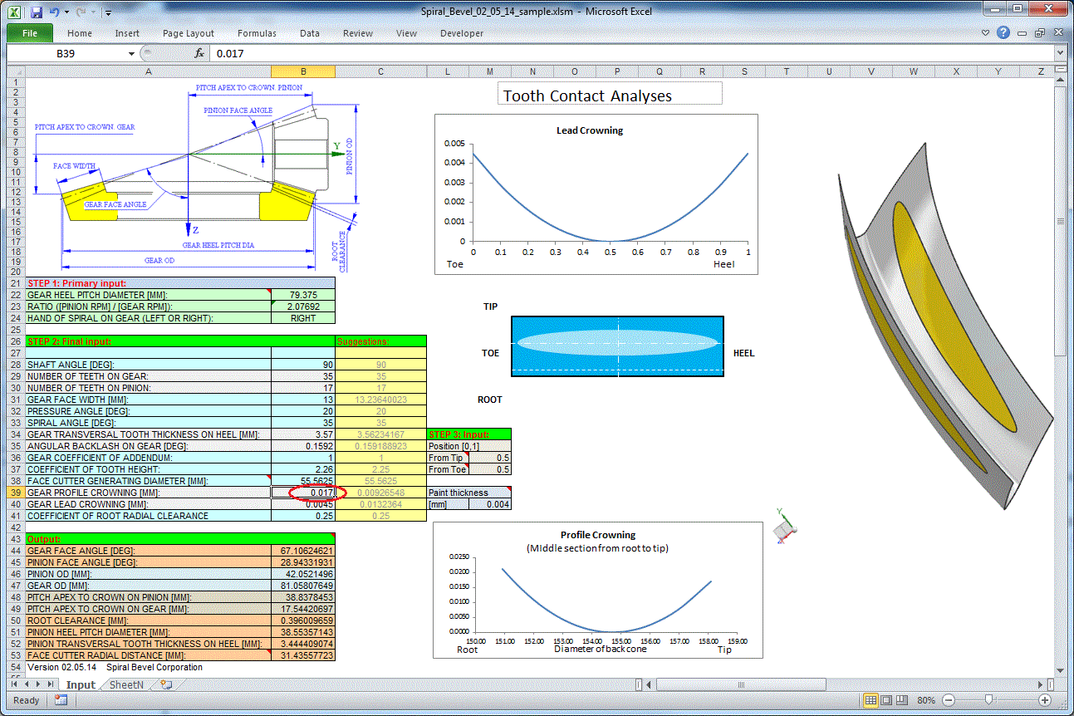Screen dimensions: 1074x716
Task: Expand the formula bar with the chevron
Action: point(1060,53)
